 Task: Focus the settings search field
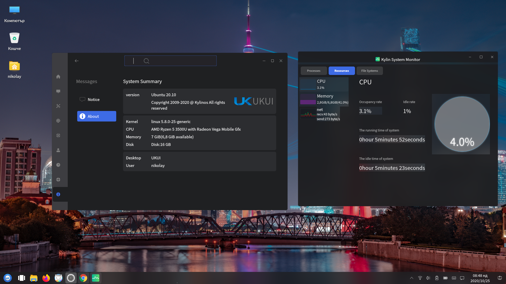[171, 61]
